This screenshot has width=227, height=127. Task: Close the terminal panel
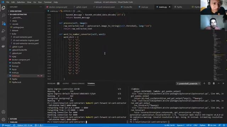(223, 83)
